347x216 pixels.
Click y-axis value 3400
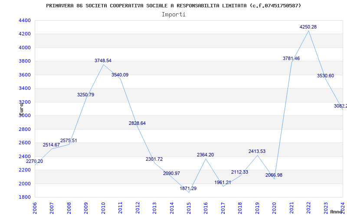pos(25,89)
